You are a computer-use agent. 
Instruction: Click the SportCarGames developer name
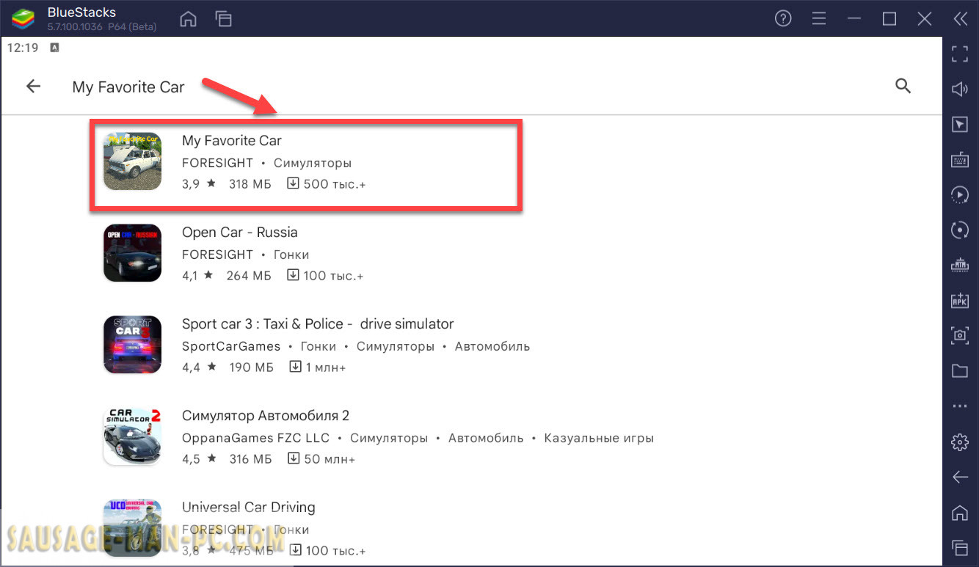[231, 346]
